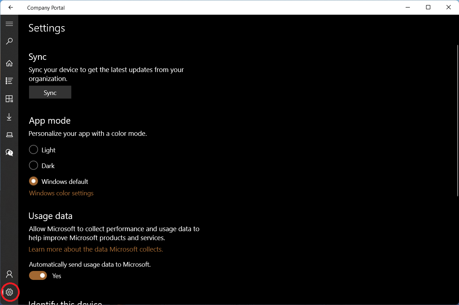Click the Sync button
Viewport: 459px width, 305px height.
[x=50, y=92]
